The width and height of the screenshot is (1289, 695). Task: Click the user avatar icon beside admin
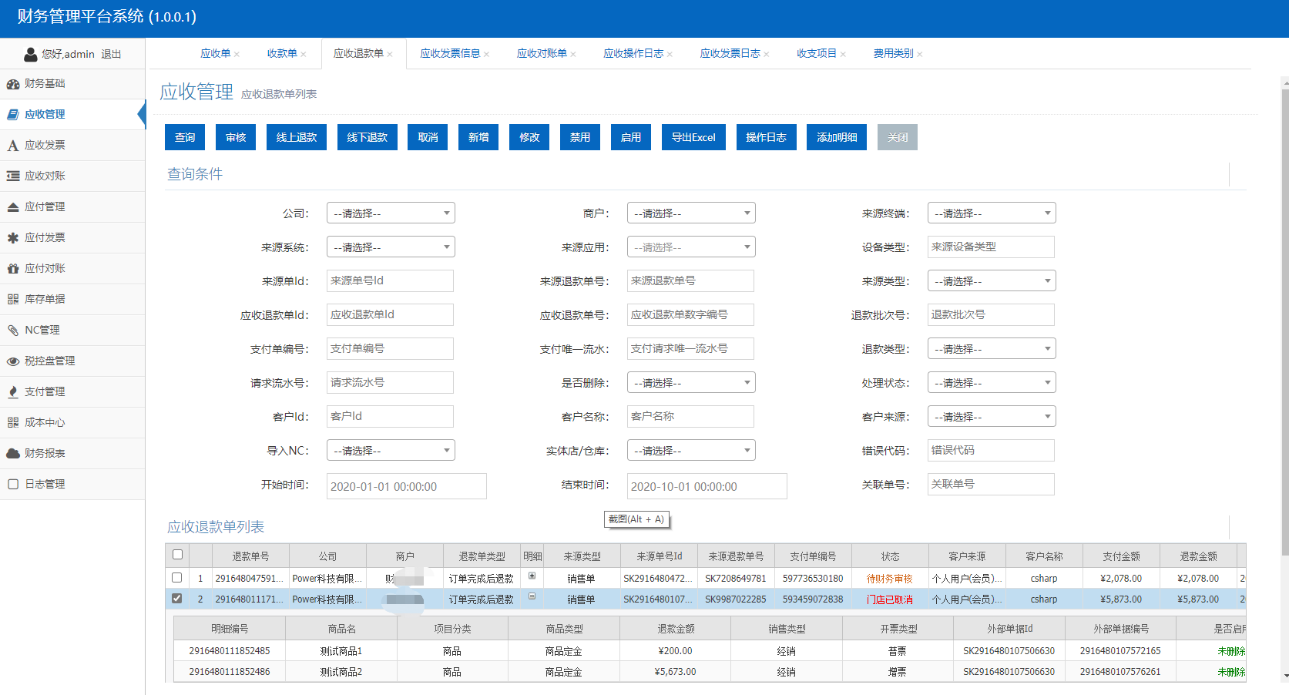click(x=31, y=54)
